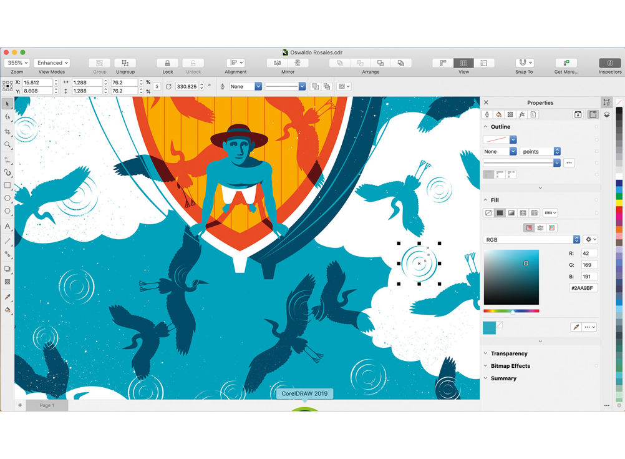Viewport: 625px width, 459px height.
Task: Select the No Fill type
Action: [488, 213]
